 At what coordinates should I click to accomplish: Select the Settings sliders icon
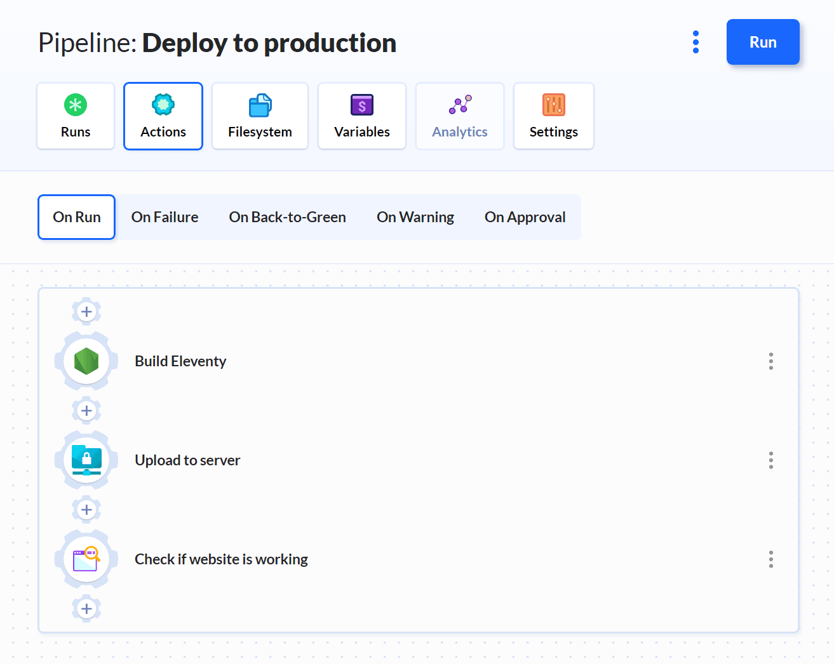pyautogui.click(x=553, y=105)
